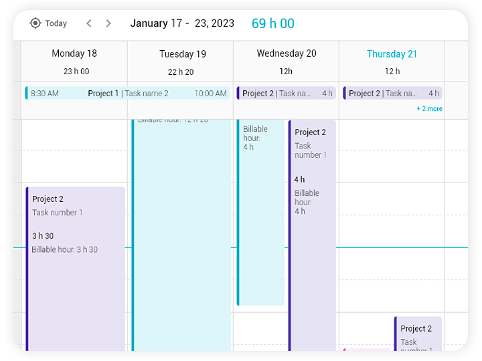Go to previous week with left chevron
Image resolution: width=482 pixels, height=361 pixels.
pos(89,23)
